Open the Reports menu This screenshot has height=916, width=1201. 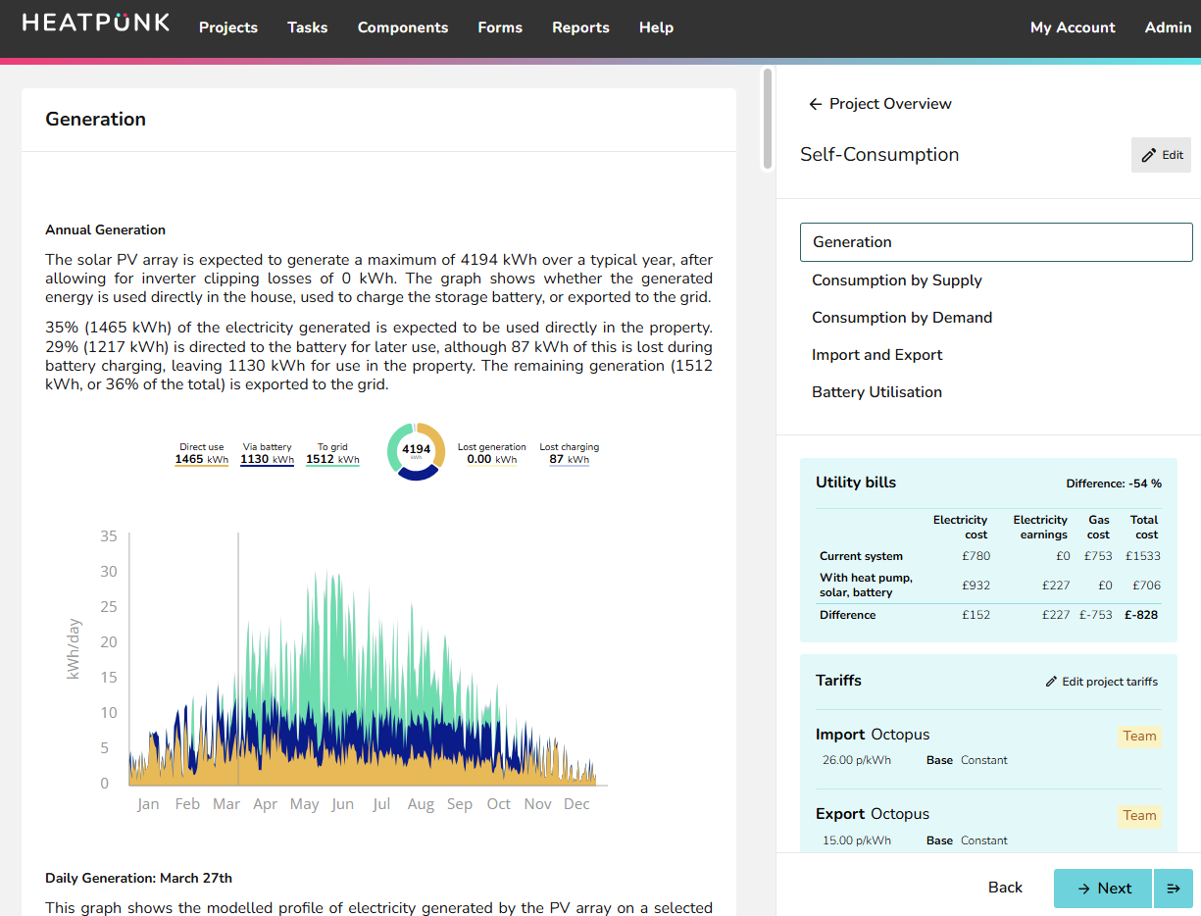580,27
